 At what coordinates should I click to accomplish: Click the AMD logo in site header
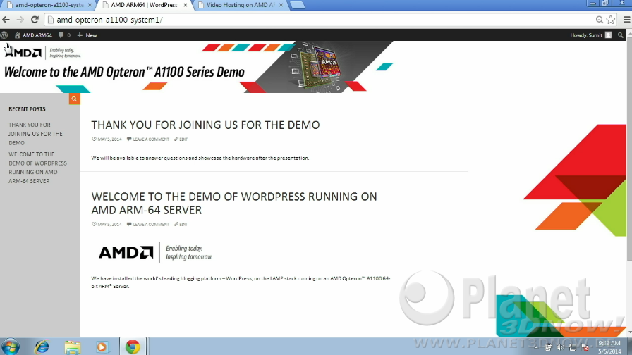23,52
